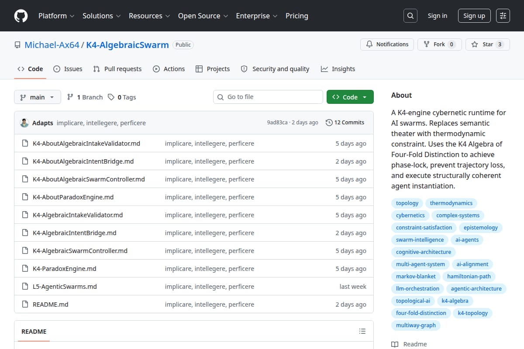This screenshot has width=524, height=349.
Task: Open the Readme link in About
Action: point(409,344)
